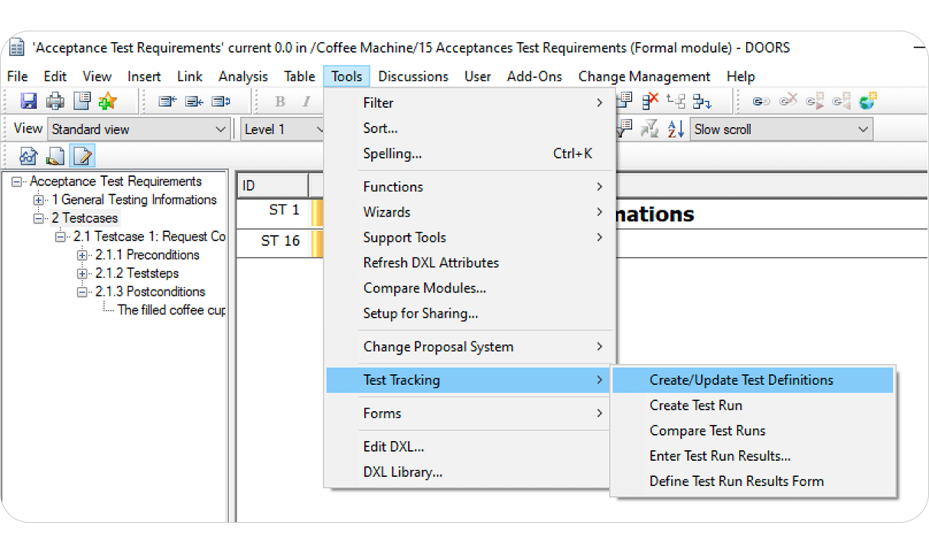929x555 pixels.
Task: Open the edit mode pencil icon
Action: coord(82,156)
